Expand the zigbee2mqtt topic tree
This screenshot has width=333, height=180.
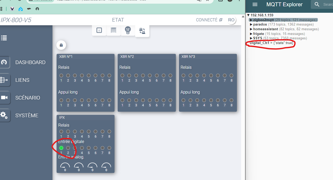click(x=251, y=20)
